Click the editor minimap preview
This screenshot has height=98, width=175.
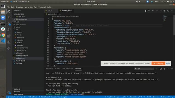point(165,18)
